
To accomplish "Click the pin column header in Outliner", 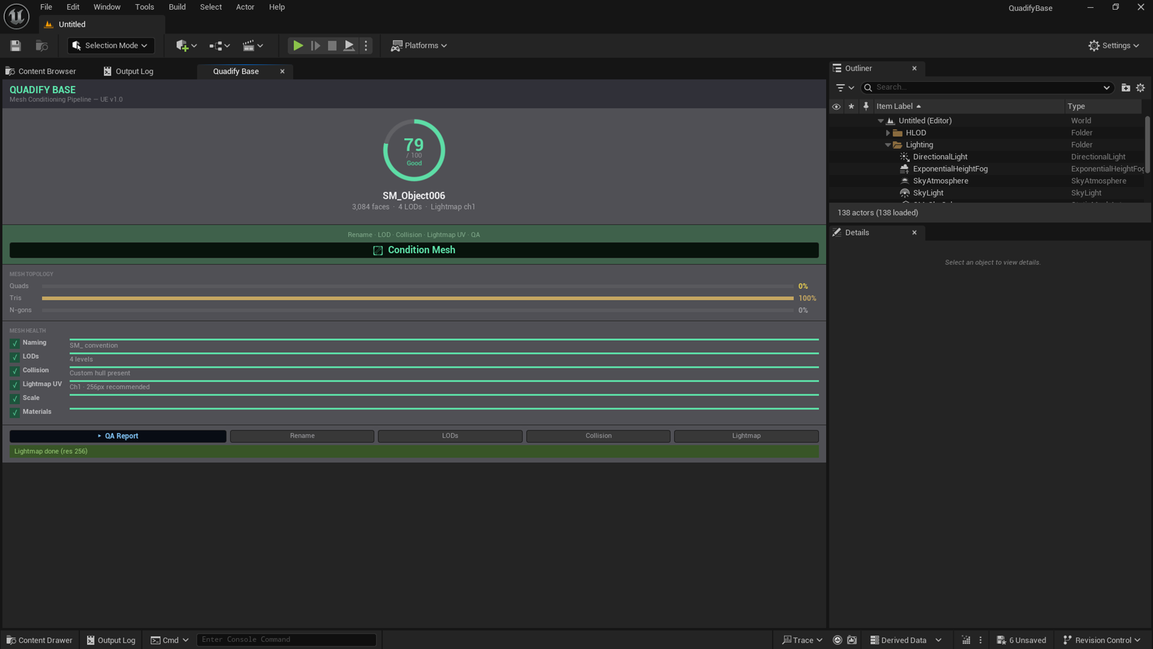I will click(x=866, y=106).
